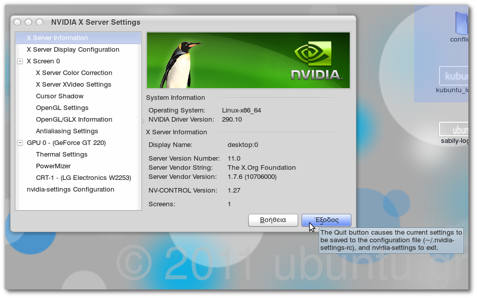Viewport: 477px width, 298px height.
Task: Click the Server Vendor String label
Action: tap(180, 168)
